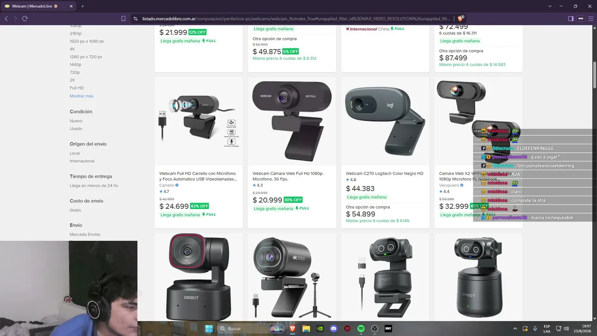
Task: Filter shipping origin to Local
Action: point(75,153)
